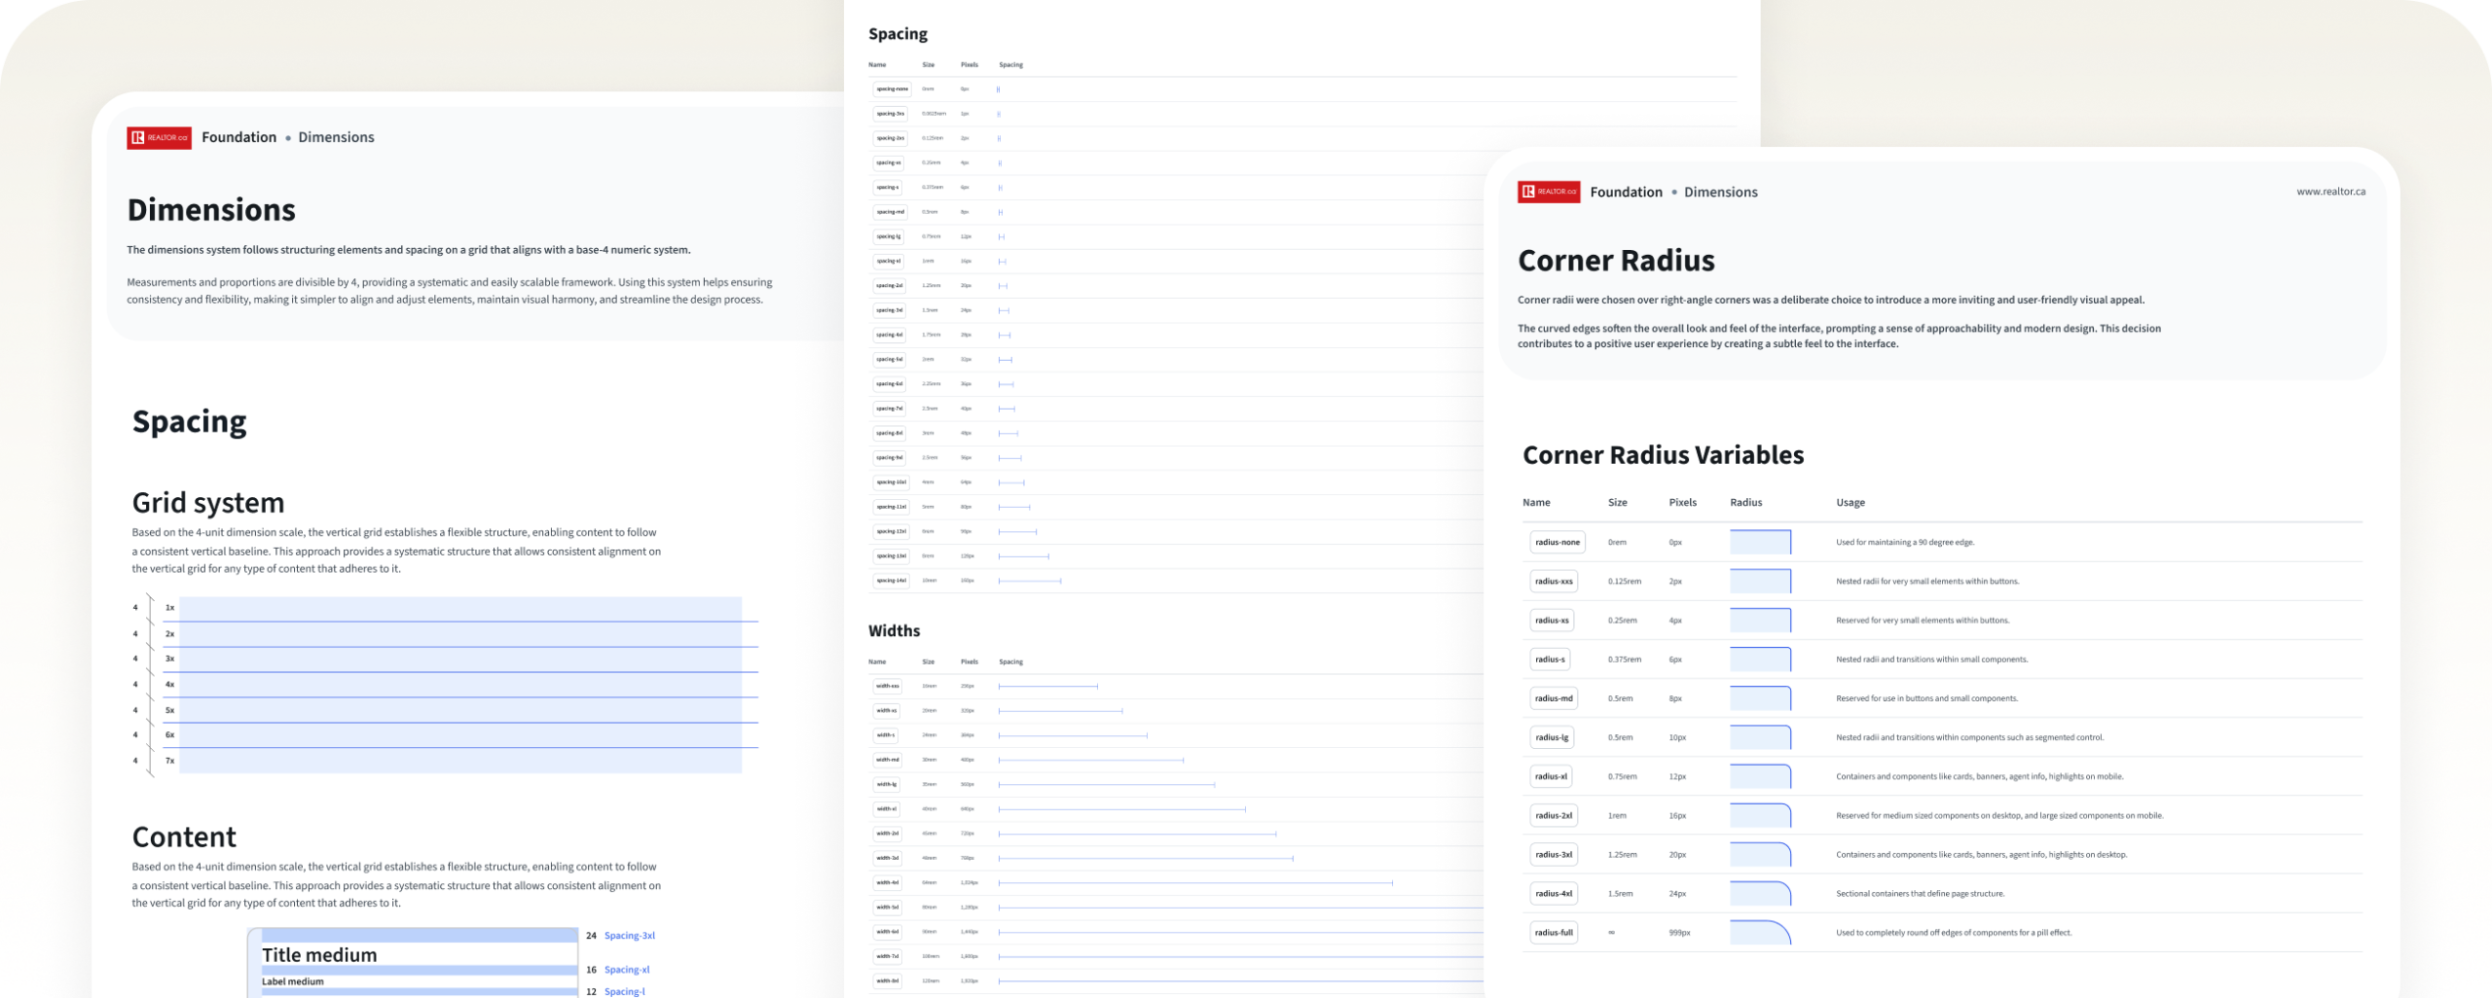Click the radius-md token chip
2492x998 pixels.
[x=1554, y=698]
